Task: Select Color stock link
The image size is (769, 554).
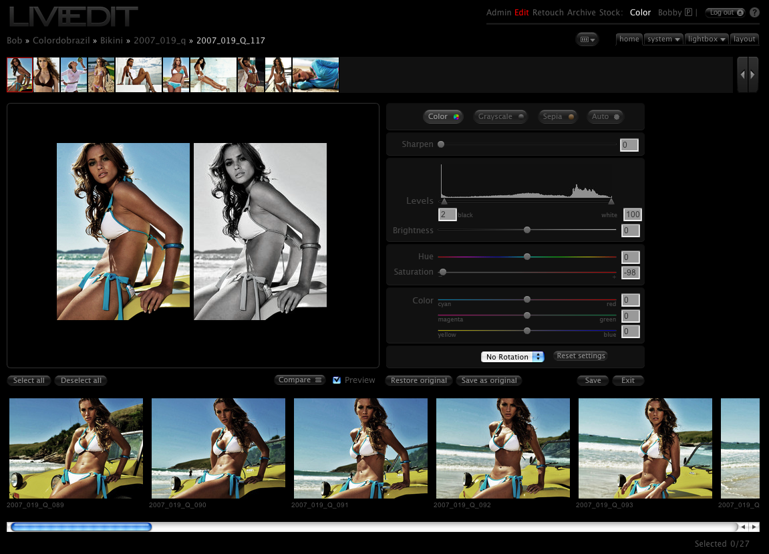Action: click(x=640, y=13)
